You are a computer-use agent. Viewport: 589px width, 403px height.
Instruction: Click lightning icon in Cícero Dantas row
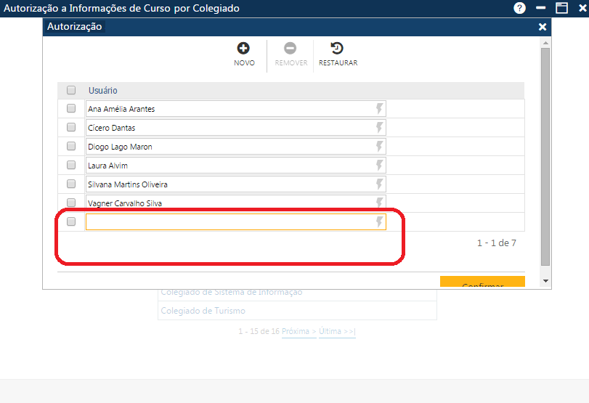tap(378, 128)
